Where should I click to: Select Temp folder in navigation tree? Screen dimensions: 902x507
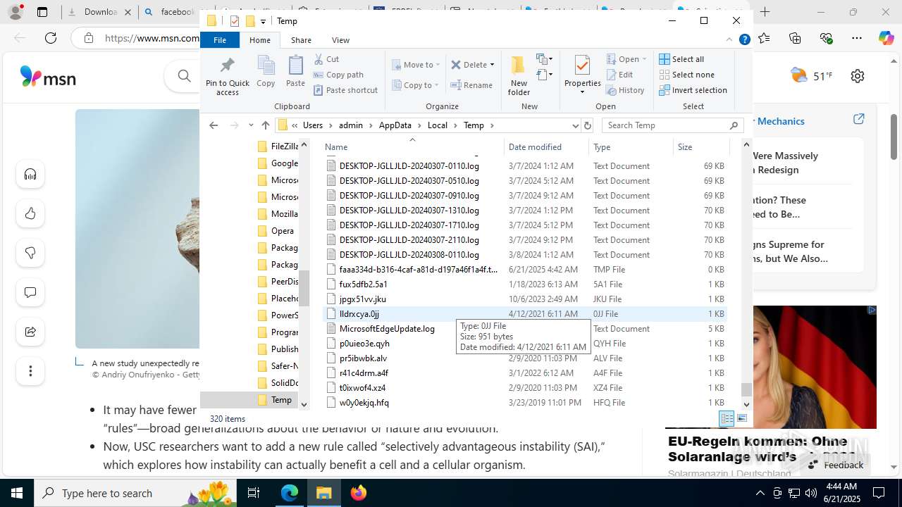[281, 400]
